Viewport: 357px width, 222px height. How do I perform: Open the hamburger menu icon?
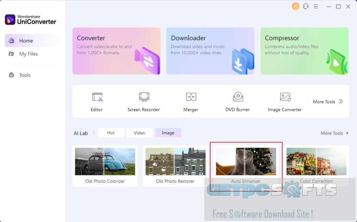coord(316,6)
